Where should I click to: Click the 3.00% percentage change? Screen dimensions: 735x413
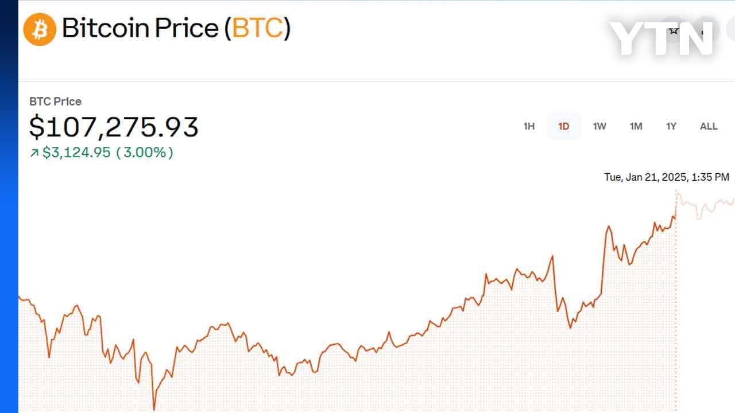coord(145,153)
